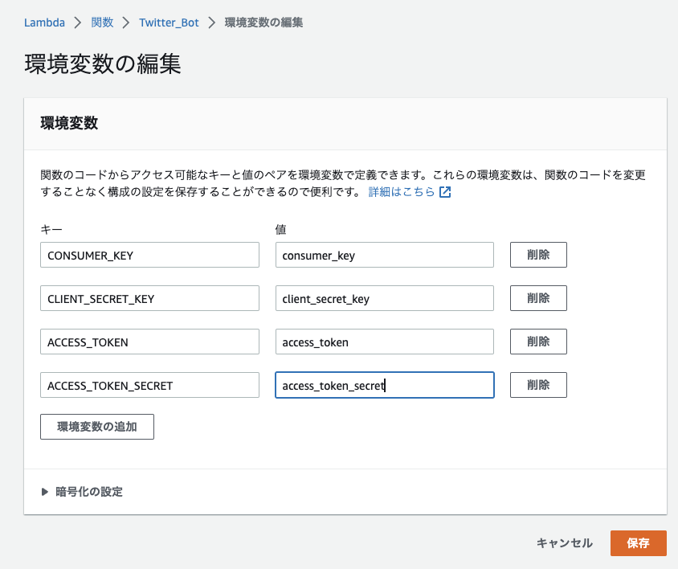Navigate to Twitter_Bot breadcrumb link
The width and height of the screenshot is (678, 569).
(x=169, y=23)
